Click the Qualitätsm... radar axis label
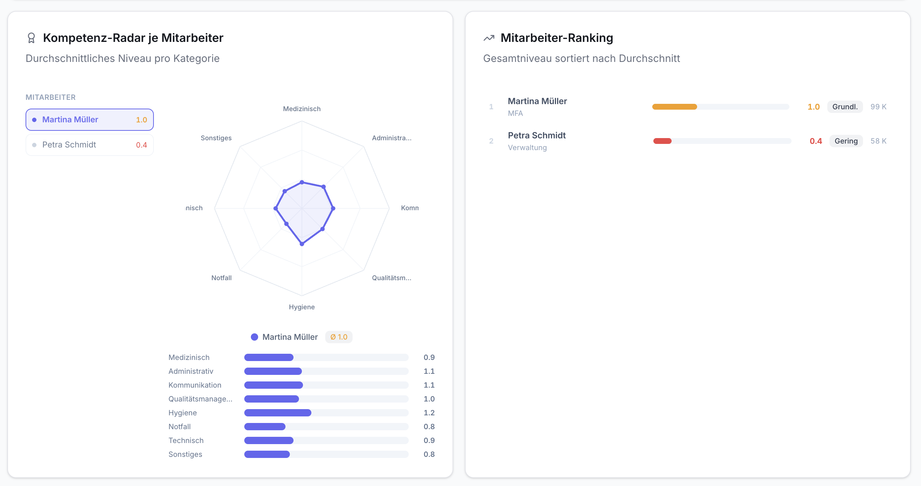 pyautogui.click(x=392, y=278)
